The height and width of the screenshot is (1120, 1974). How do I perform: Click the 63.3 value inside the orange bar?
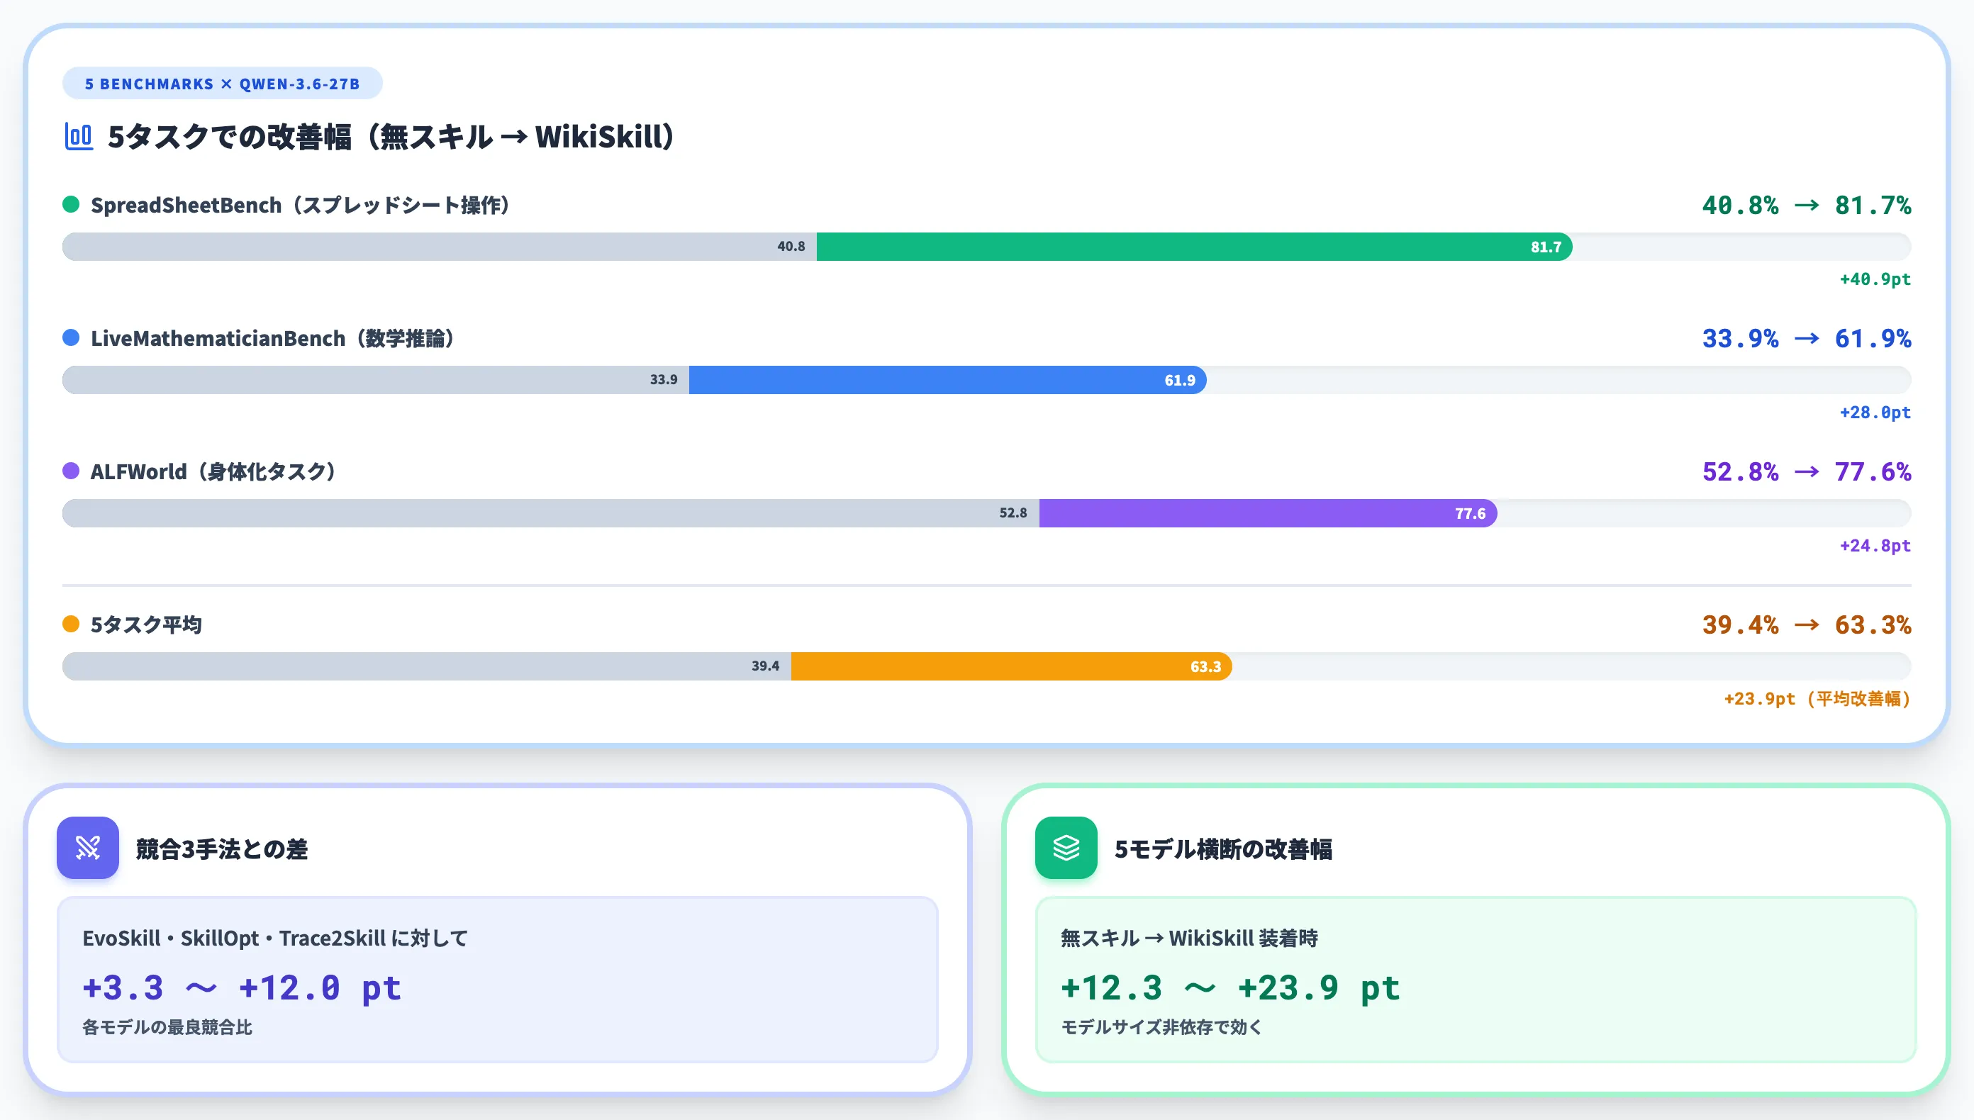coord(1205,666)
